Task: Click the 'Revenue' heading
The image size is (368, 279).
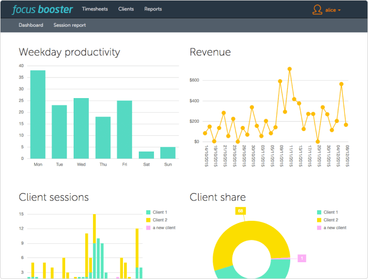Action: point(210,52)
